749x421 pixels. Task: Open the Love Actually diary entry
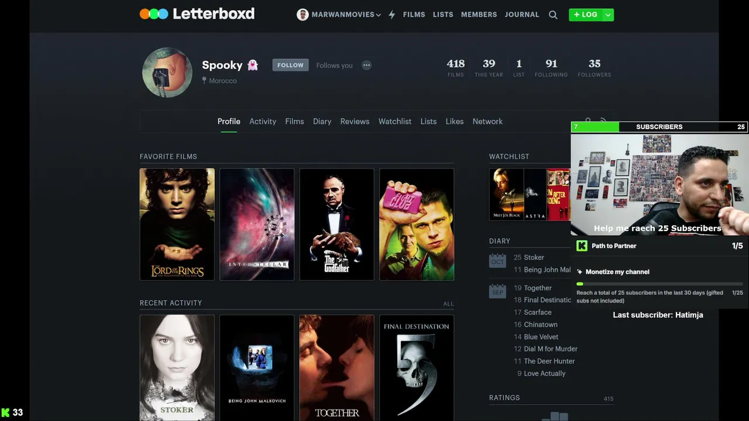click(545, 374)
